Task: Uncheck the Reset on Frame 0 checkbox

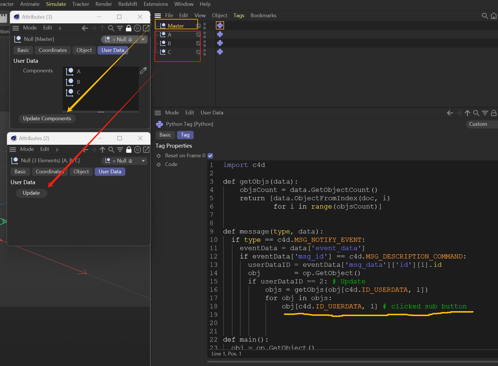Action: click(x=210, y=156)
